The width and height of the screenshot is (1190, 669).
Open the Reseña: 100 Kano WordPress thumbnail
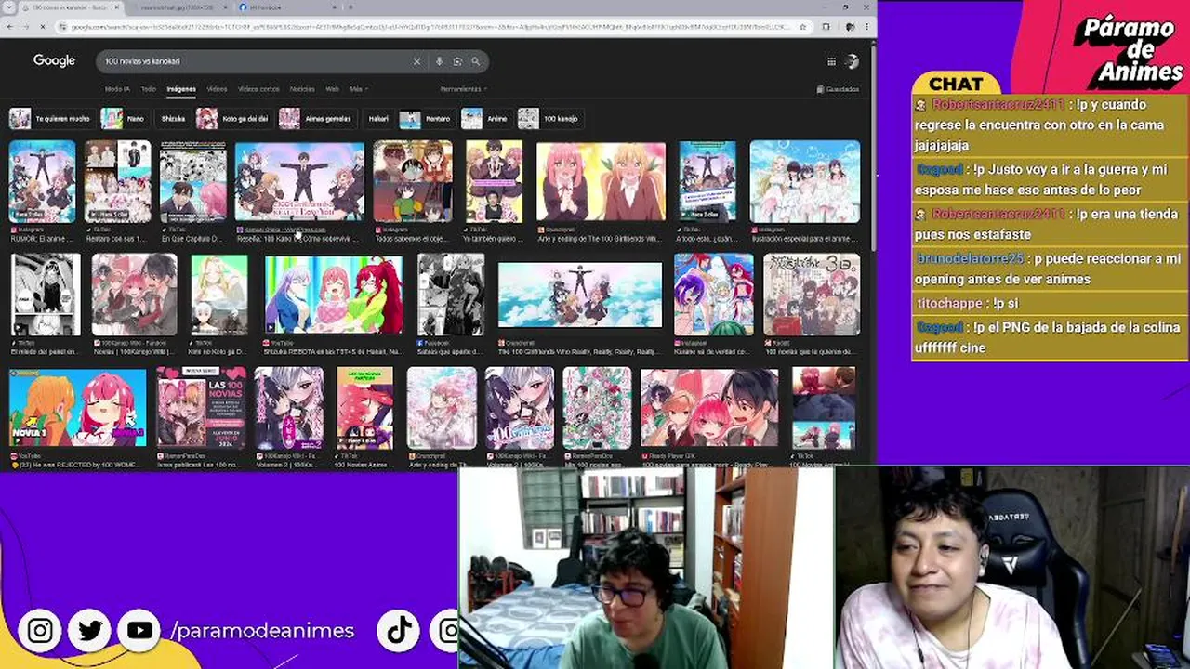(x=299, y=182)
